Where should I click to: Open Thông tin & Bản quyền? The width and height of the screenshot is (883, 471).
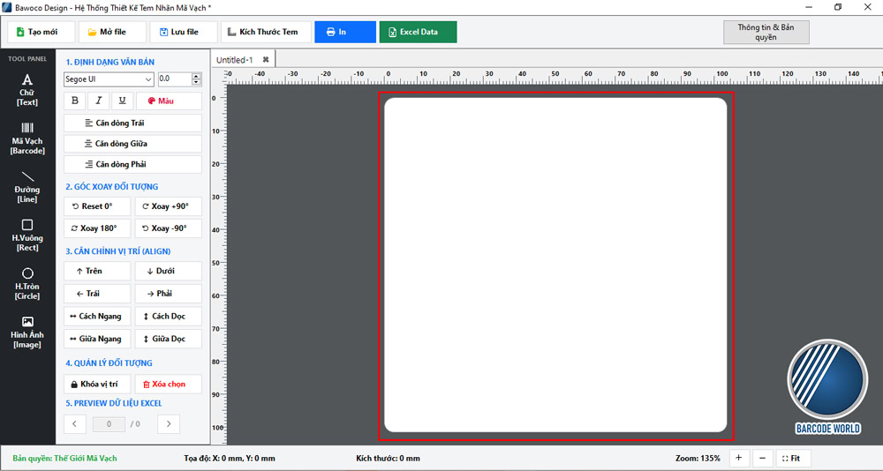766,32
